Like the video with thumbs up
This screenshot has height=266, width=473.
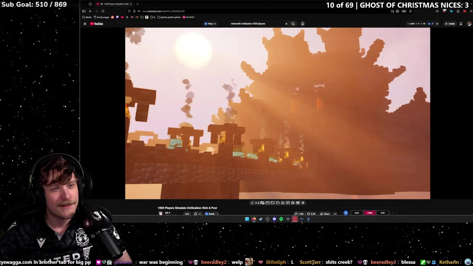pyautogui.click(x=299, y=214)
